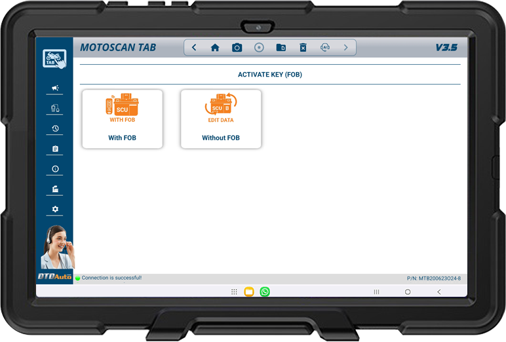Open the clipboard report icon in sidebar

point(55,149)
